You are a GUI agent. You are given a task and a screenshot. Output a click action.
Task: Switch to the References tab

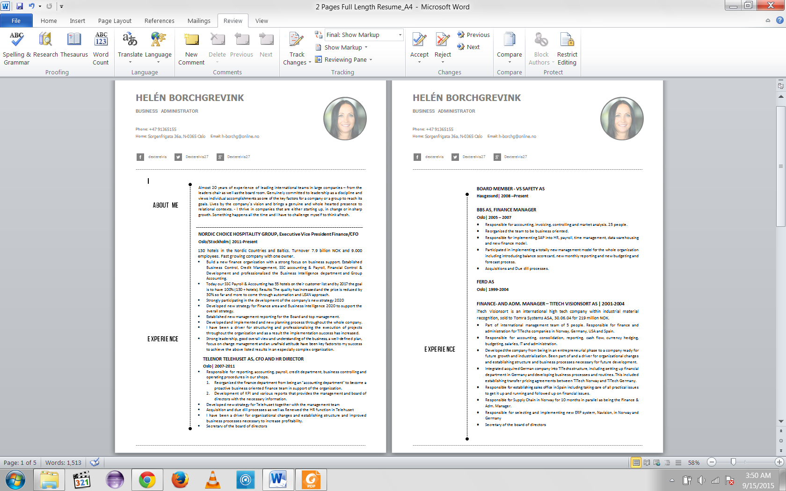(x=159, y=21)
